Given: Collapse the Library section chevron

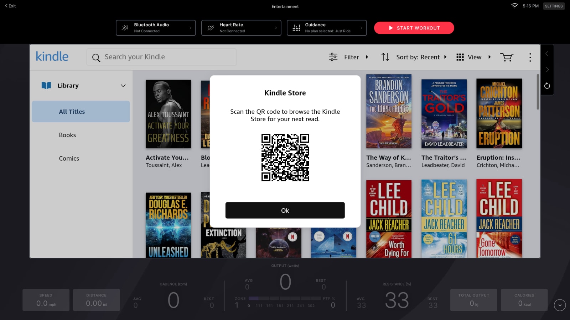Looking at the screenshot, I should 123,86.
